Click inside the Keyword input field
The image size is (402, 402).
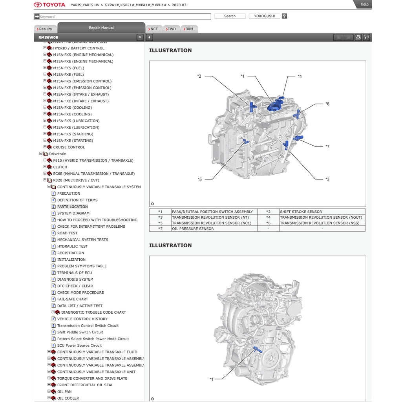click(118, 16)
